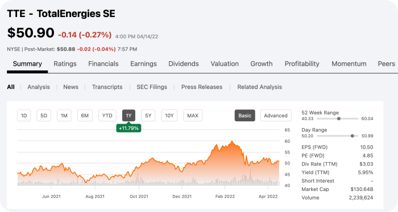This screenshot has height=212, width=398.
Task: Open Related Analysis filter
Action: pos(260,87)
